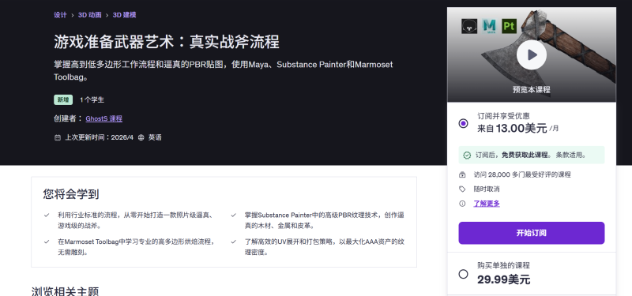Click the 访问 28,000 多门最受好评的课程 text

point(522,174)
